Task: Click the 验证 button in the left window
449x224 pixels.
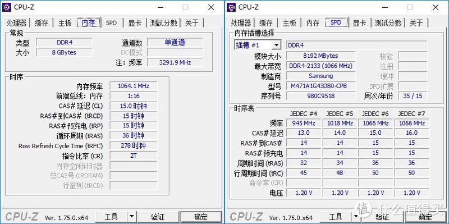Action: coord(158,217)
